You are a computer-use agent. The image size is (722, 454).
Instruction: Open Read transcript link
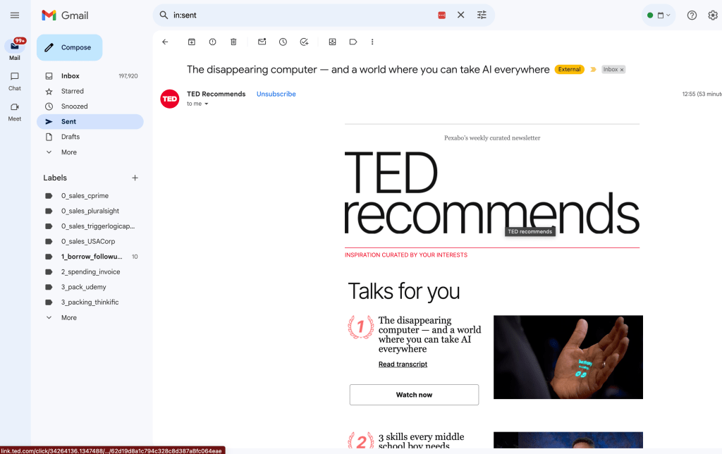click(403, 364)
